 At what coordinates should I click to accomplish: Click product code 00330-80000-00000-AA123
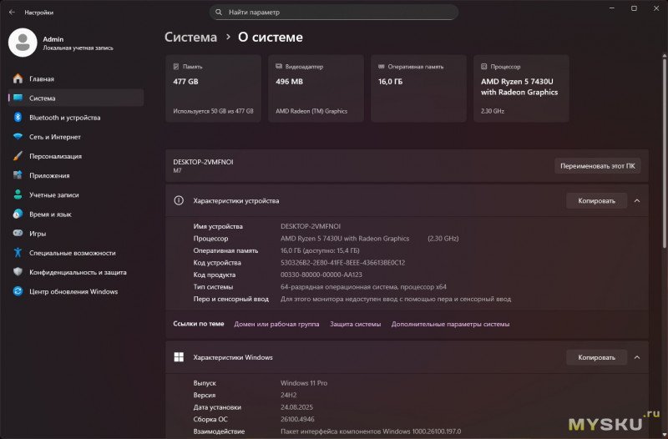[321, 275]
